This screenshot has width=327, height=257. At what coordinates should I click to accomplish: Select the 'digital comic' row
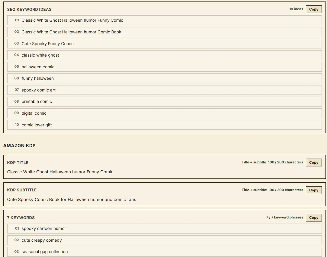[x=164, y=113]
